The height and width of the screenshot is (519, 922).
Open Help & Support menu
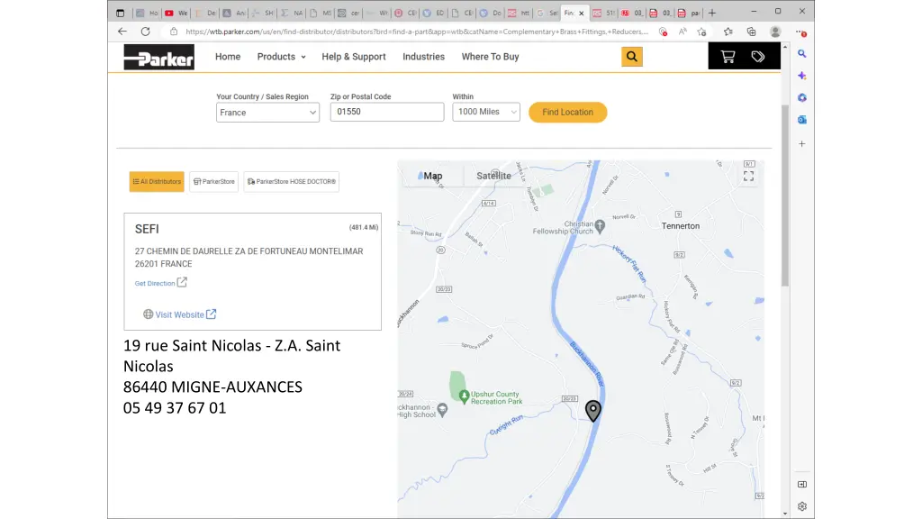pyautogui.click(x=353, y=57)
